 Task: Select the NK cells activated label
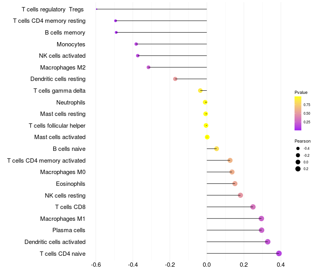[x=62, y=56]
